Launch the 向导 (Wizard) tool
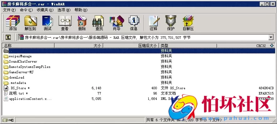The height and width of the screenshot is (124, 277). pos(116,23)
